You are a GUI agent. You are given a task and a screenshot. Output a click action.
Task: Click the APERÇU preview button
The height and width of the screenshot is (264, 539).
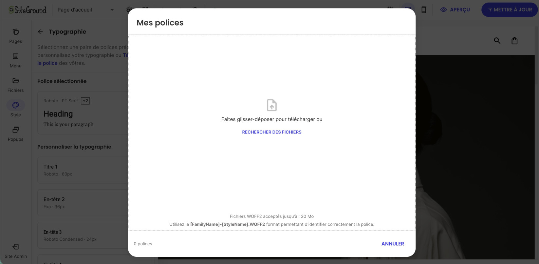pos(455,10)
